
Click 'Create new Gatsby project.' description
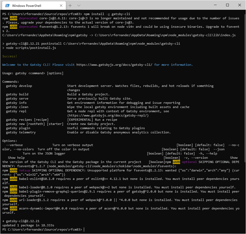click(x=91, y=124)
